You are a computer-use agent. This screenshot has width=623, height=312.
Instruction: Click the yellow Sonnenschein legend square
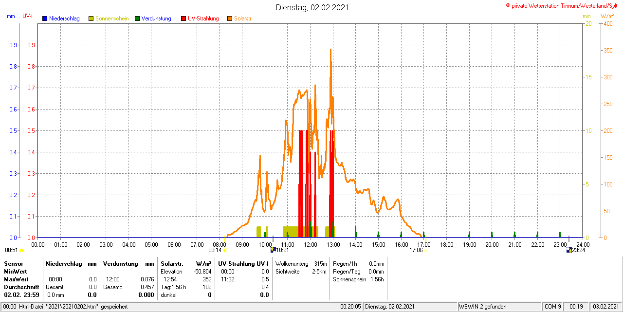point(91,18)
